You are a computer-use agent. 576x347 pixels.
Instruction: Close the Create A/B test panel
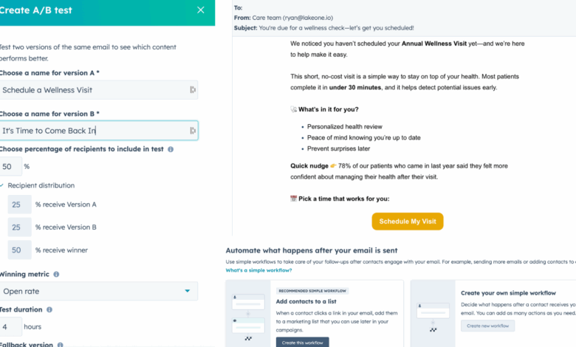point(201,10)
